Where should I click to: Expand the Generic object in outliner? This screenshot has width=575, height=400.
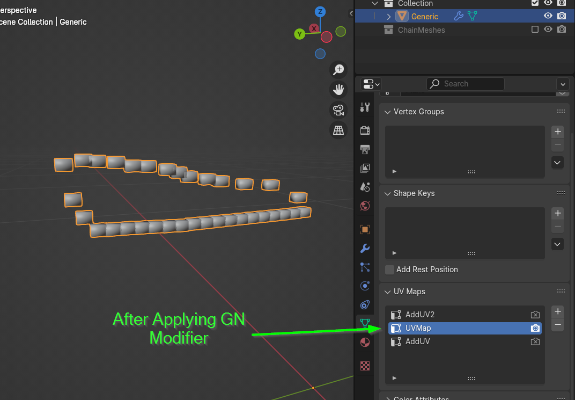[389, 17]
